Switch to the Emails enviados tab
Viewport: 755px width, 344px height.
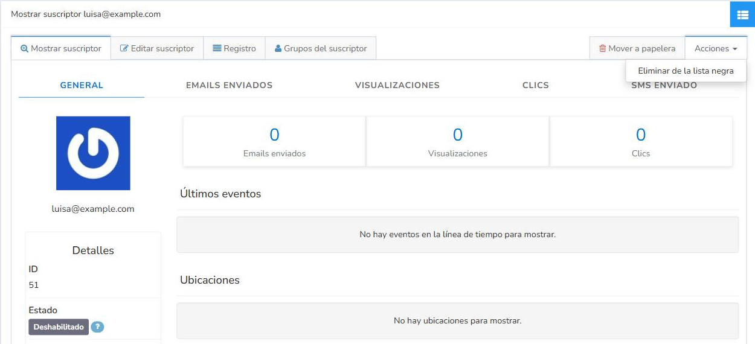(229, 85)
